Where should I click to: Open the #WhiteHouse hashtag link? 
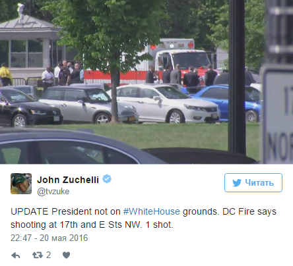point(152,211)
